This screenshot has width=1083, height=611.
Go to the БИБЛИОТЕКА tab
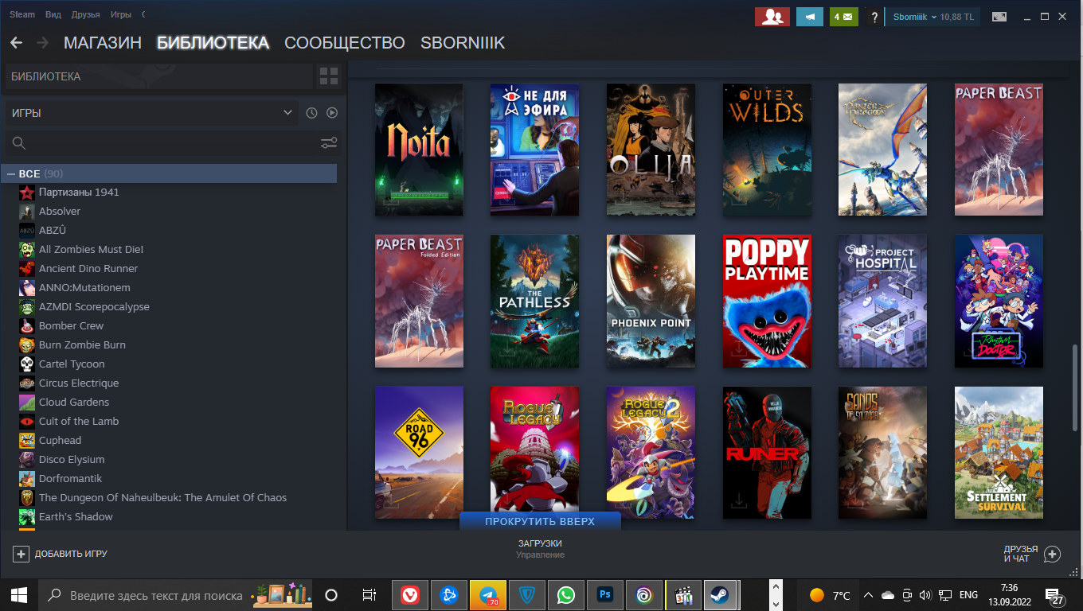[x=213, y=43]
